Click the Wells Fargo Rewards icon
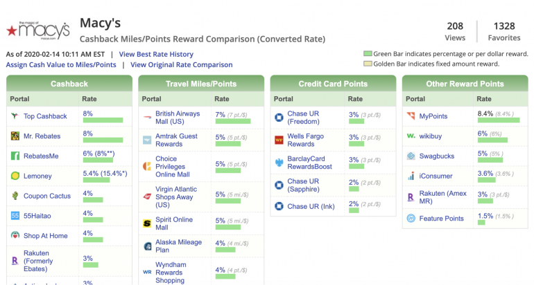Image resolution: width=534 pixels, height=285 pixels. (x=279, y=140)
